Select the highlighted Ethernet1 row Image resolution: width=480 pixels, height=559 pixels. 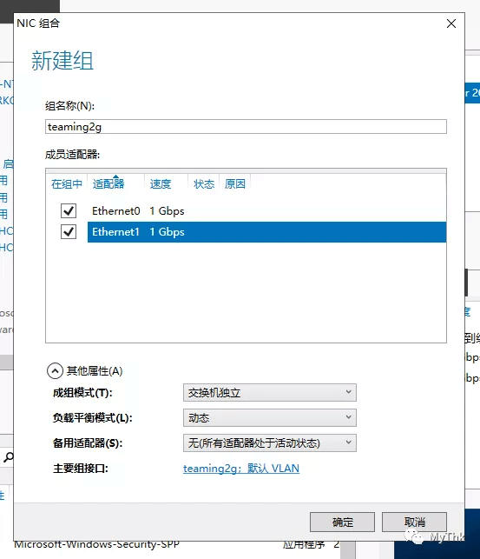266,232
